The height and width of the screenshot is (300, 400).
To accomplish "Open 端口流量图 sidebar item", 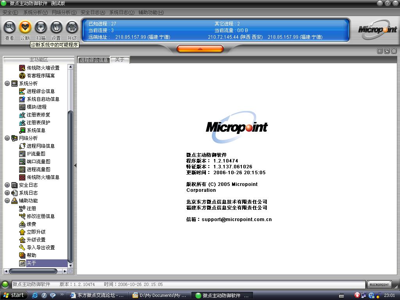I will click(35, 162).
